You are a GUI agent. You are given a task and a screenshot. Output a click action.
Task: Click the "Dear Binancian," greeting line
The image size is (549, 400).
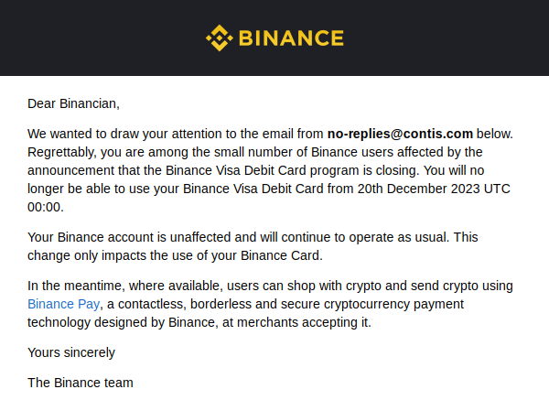[73, 103]
